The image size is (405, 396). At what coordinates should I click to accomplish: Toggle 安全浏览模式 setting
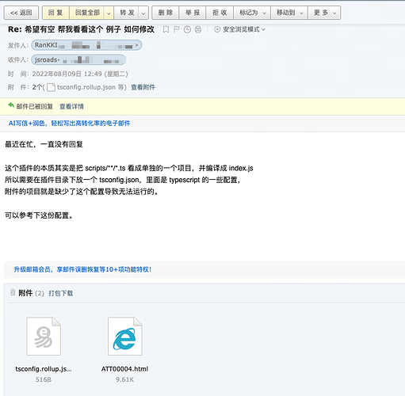(x=239, y=29)
